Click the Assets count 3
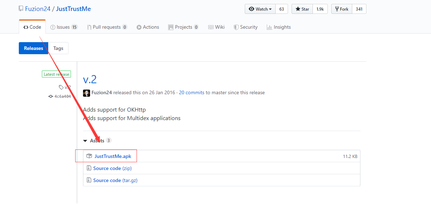 pyautogui.click(x=109, y=141)
